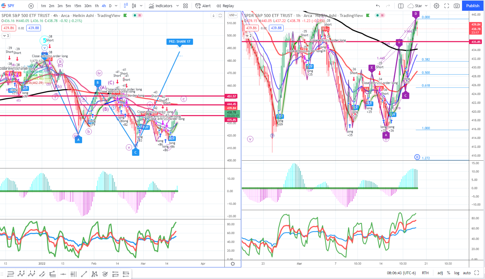Click the PRZ: SHARK 17 label
485x279 pixels.
point(179,41)
